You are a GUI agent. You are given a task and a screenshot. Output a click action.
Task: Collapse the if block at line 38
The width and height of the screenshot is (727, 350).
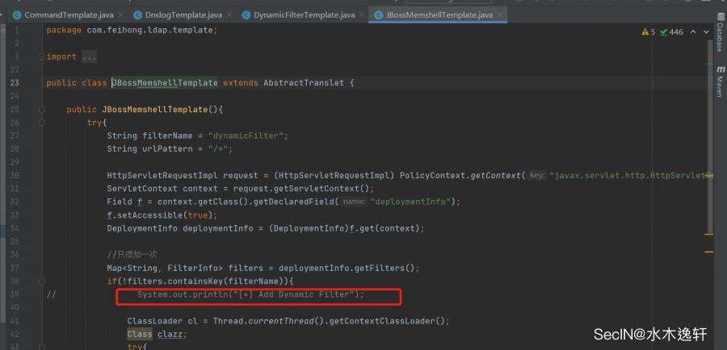tap(40, 281)
